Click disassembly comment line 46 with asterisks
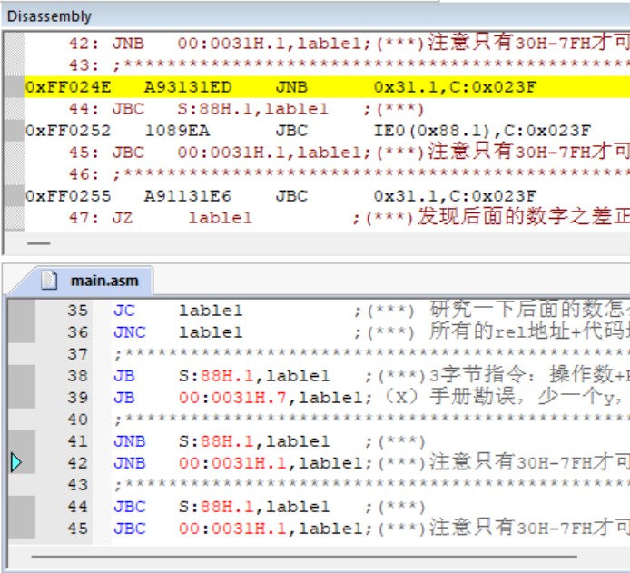630x573 pixels. click(x=327, y=174)
